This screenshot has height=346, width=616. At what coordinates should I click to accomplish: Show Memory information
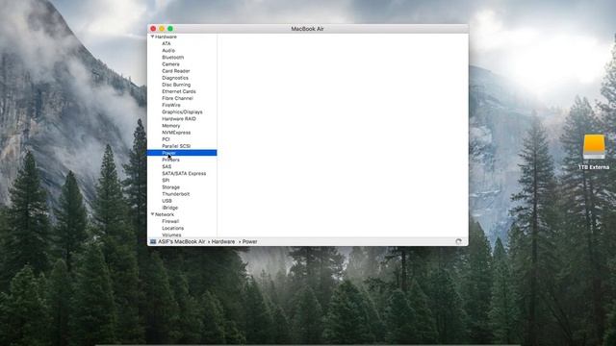coord(171,126)
